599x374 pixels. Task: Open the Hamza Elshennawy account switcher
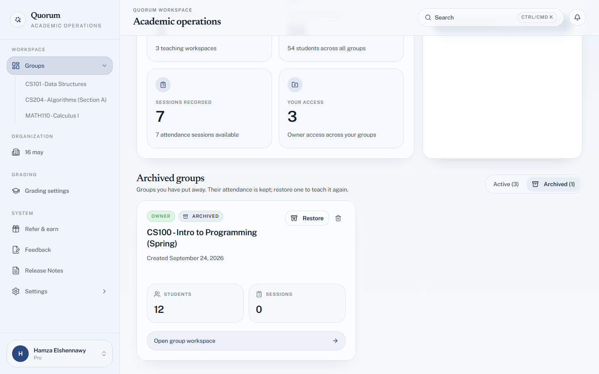click(59, 354)
